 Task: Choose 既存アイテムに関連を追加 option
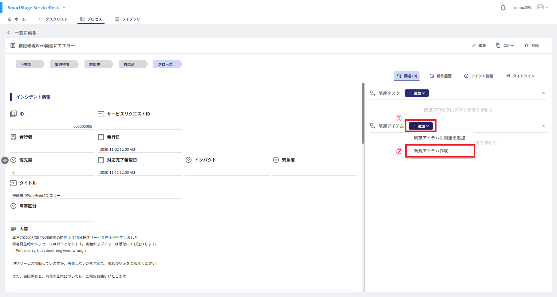[x=439, y=138]
